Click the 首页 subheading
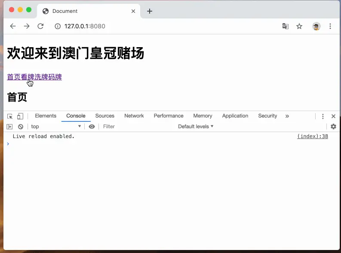 (x=17, y=97)
